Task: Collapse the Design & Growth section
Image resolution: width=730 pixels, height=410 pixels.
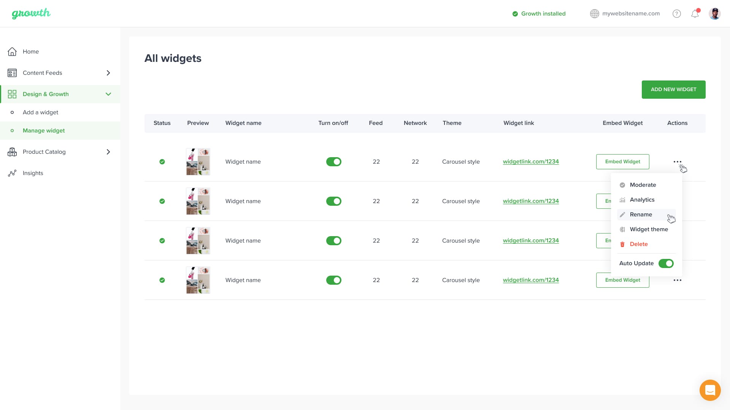Action: 108,94
